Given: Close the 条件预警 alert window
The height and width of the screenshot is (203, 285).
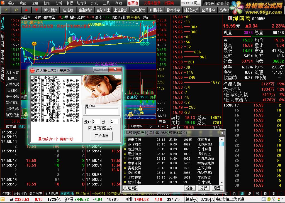Looking at the screenshot, I should pyautogui.click(x=222, y=133).
